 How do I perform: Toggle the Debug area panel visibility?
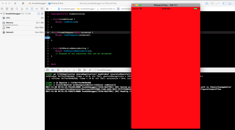pos(230,3)
